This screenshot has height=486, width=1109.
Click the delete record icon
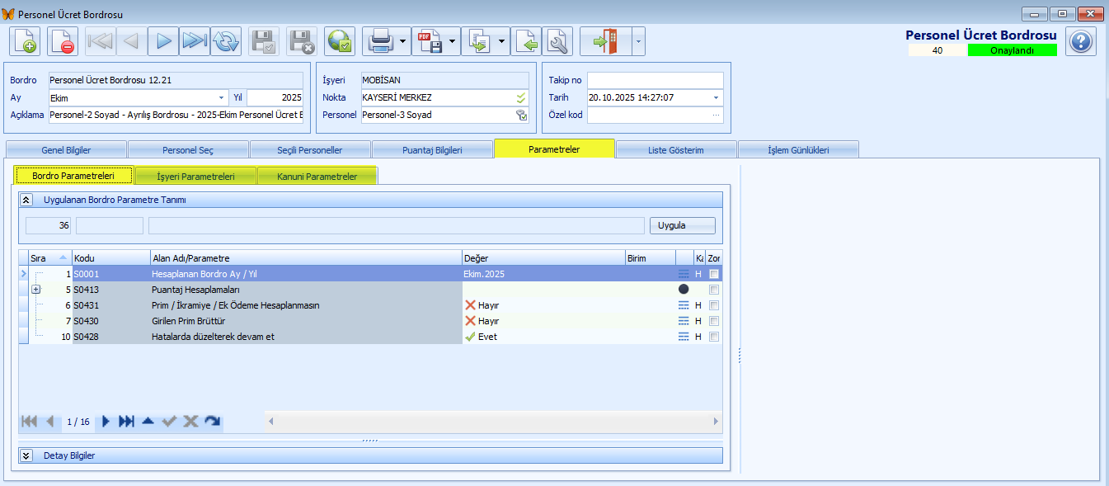click(x=63, y=41)
